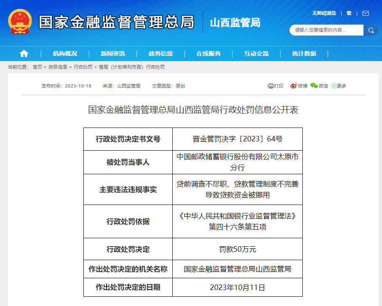Viewport: 382px width, 306px height.
Task: Expand the green plus 更多 share options
Action: point(334,86)
